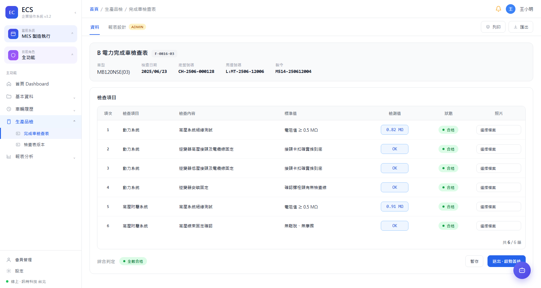
Task: Click the icon beside 檢查表版本
Action: coord(18,145)
